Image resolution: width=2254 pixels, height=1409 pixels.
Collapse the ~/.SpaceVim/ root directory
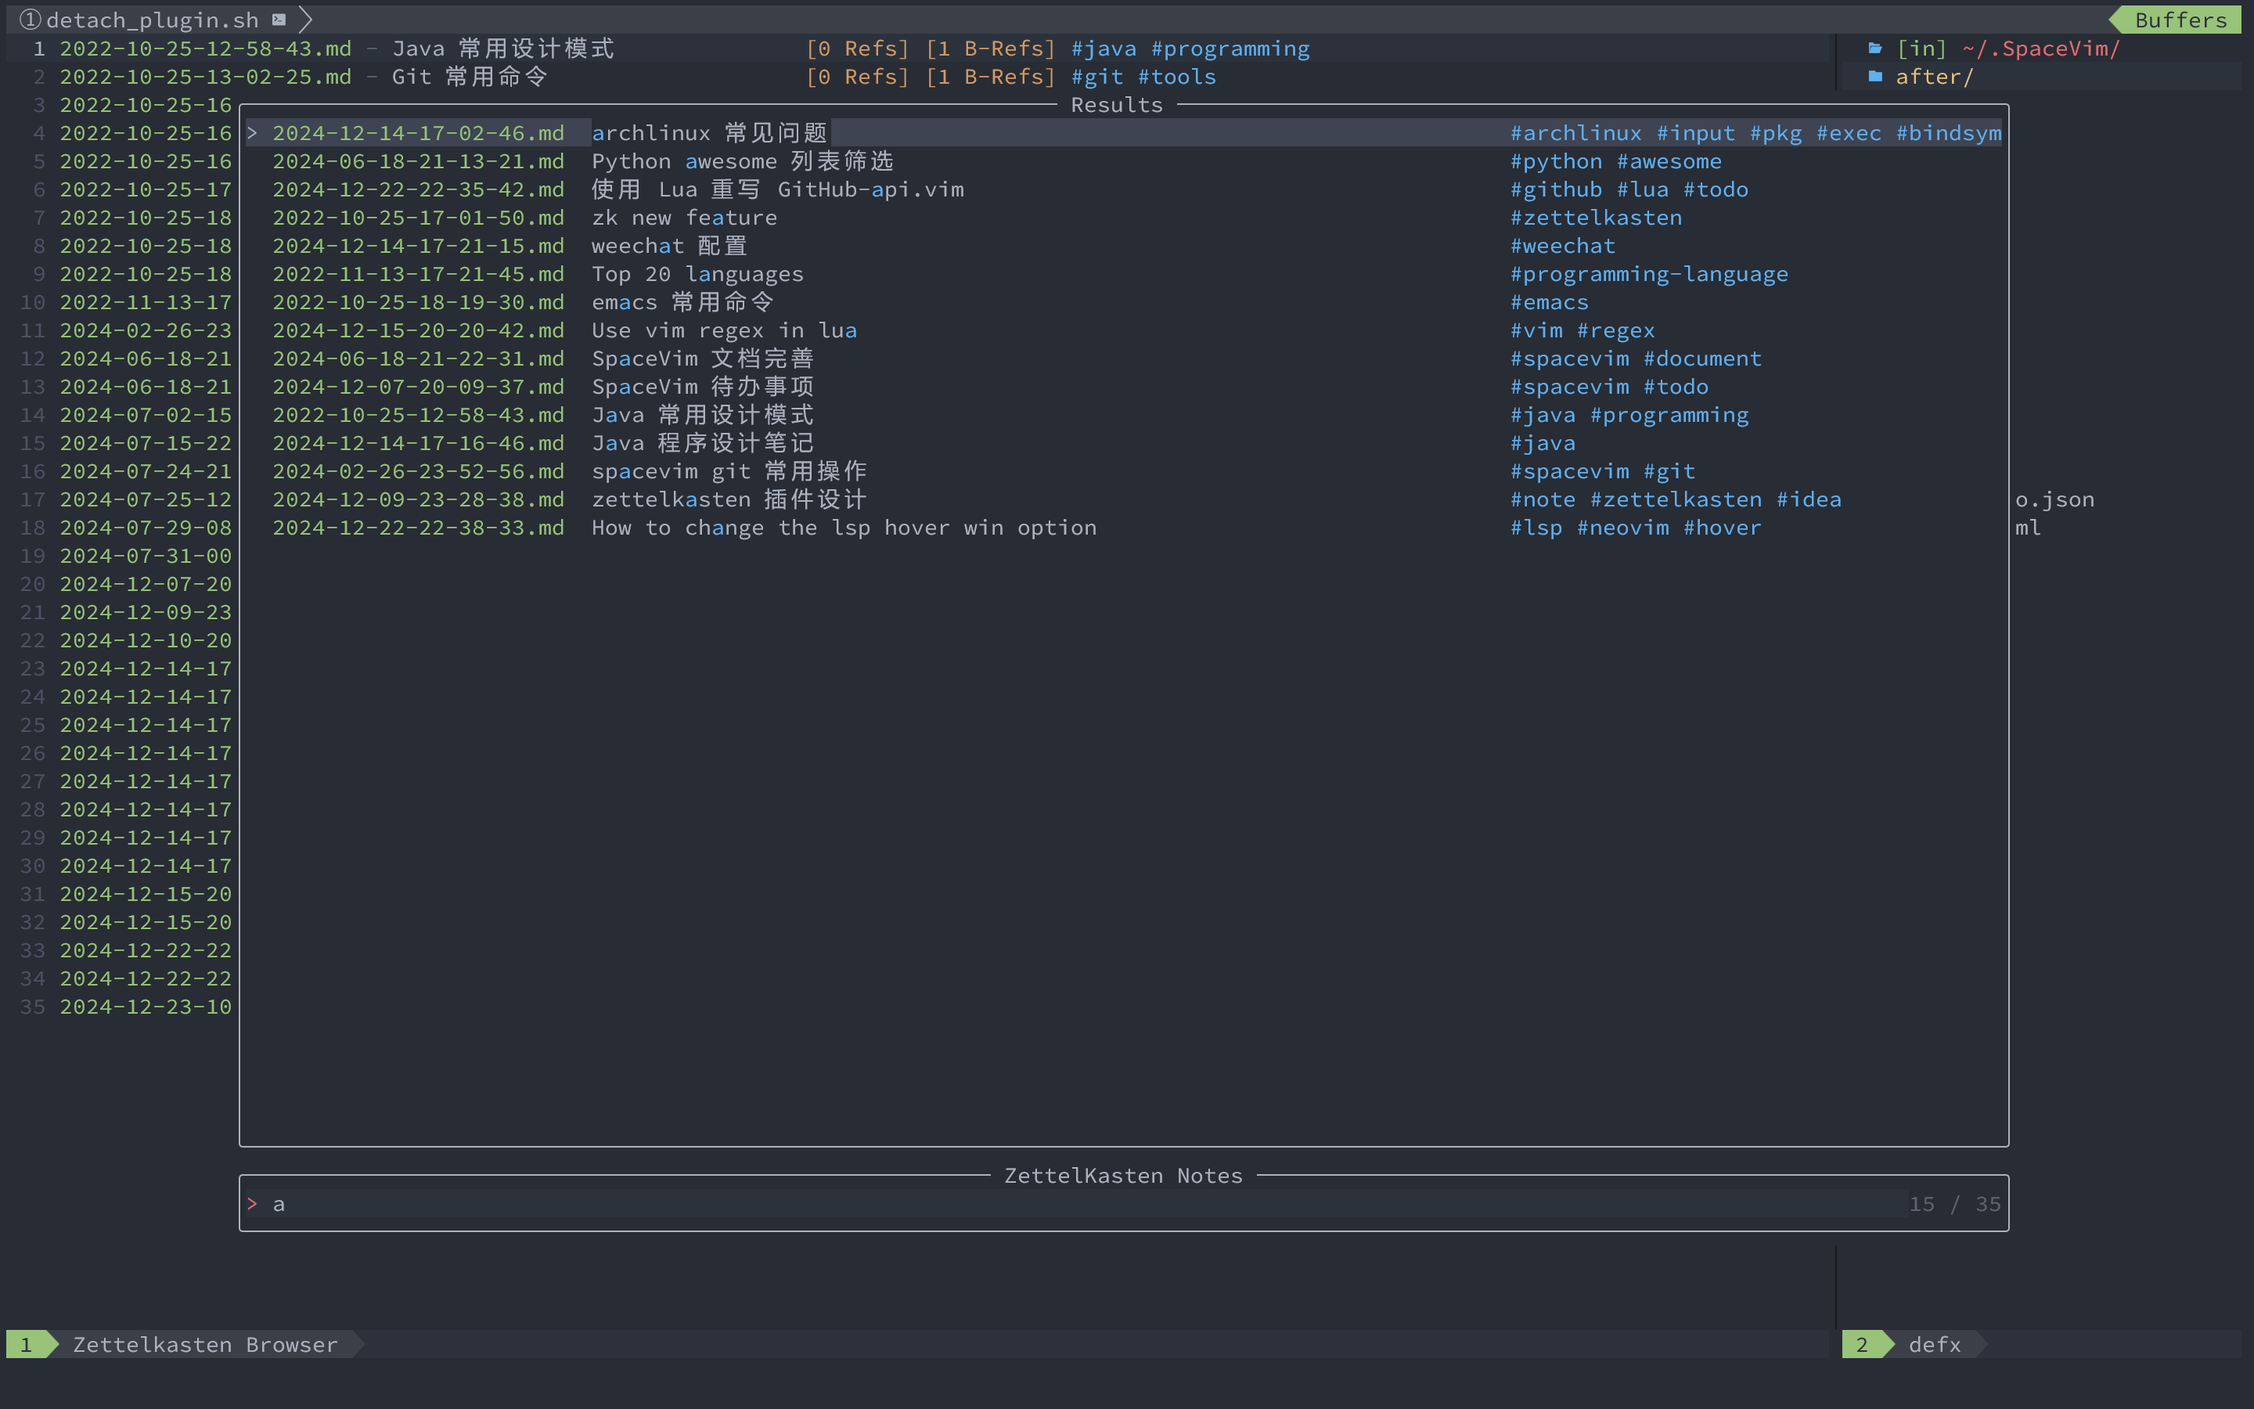click(2040, 49)
